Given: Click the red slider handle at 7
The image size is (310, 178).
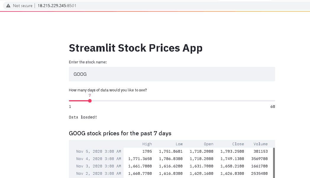Looking at the screenshot, I should 90,101.
